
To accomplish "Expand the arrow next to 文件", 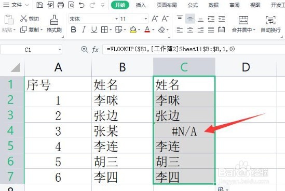I will tap(27, 5).
